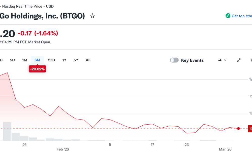
Task: Select the mountain chart type icon
Action: (219, 60)
